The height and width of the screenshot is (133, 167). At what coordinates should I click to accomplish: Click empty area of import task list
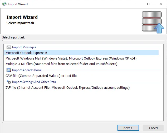[82, 105]
